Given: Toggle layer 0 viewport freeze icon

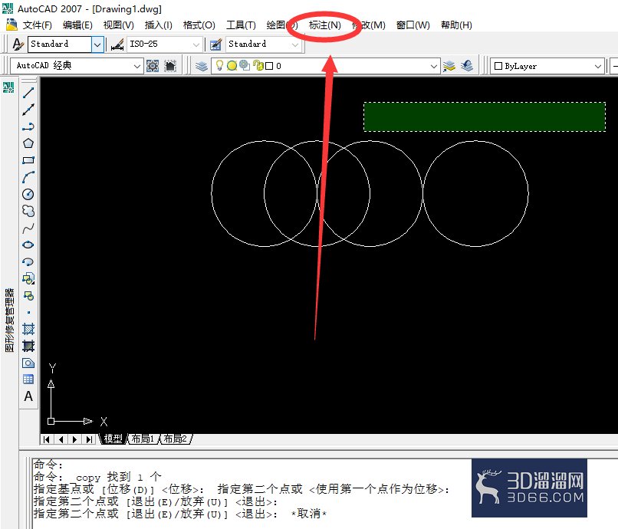Looking at the screenshot, I should tap(245, 65).
